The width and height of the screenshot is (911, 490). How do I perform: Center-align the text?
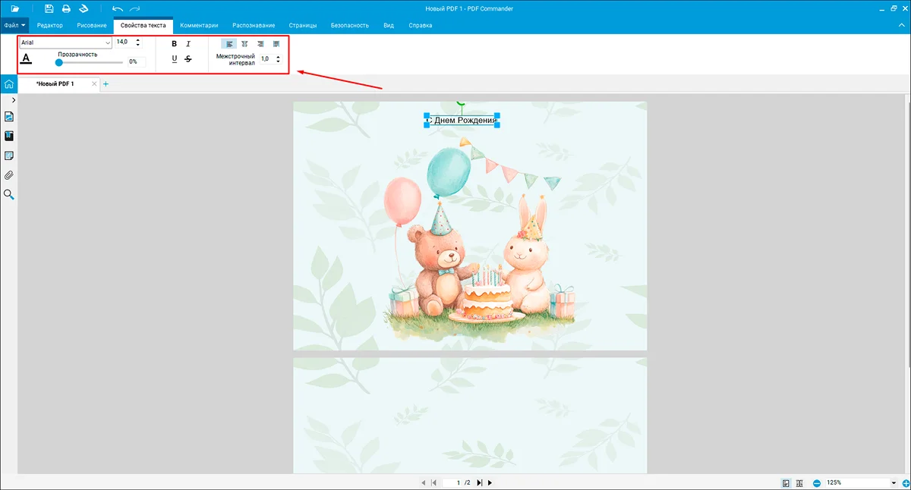click(x=244, y=44)
